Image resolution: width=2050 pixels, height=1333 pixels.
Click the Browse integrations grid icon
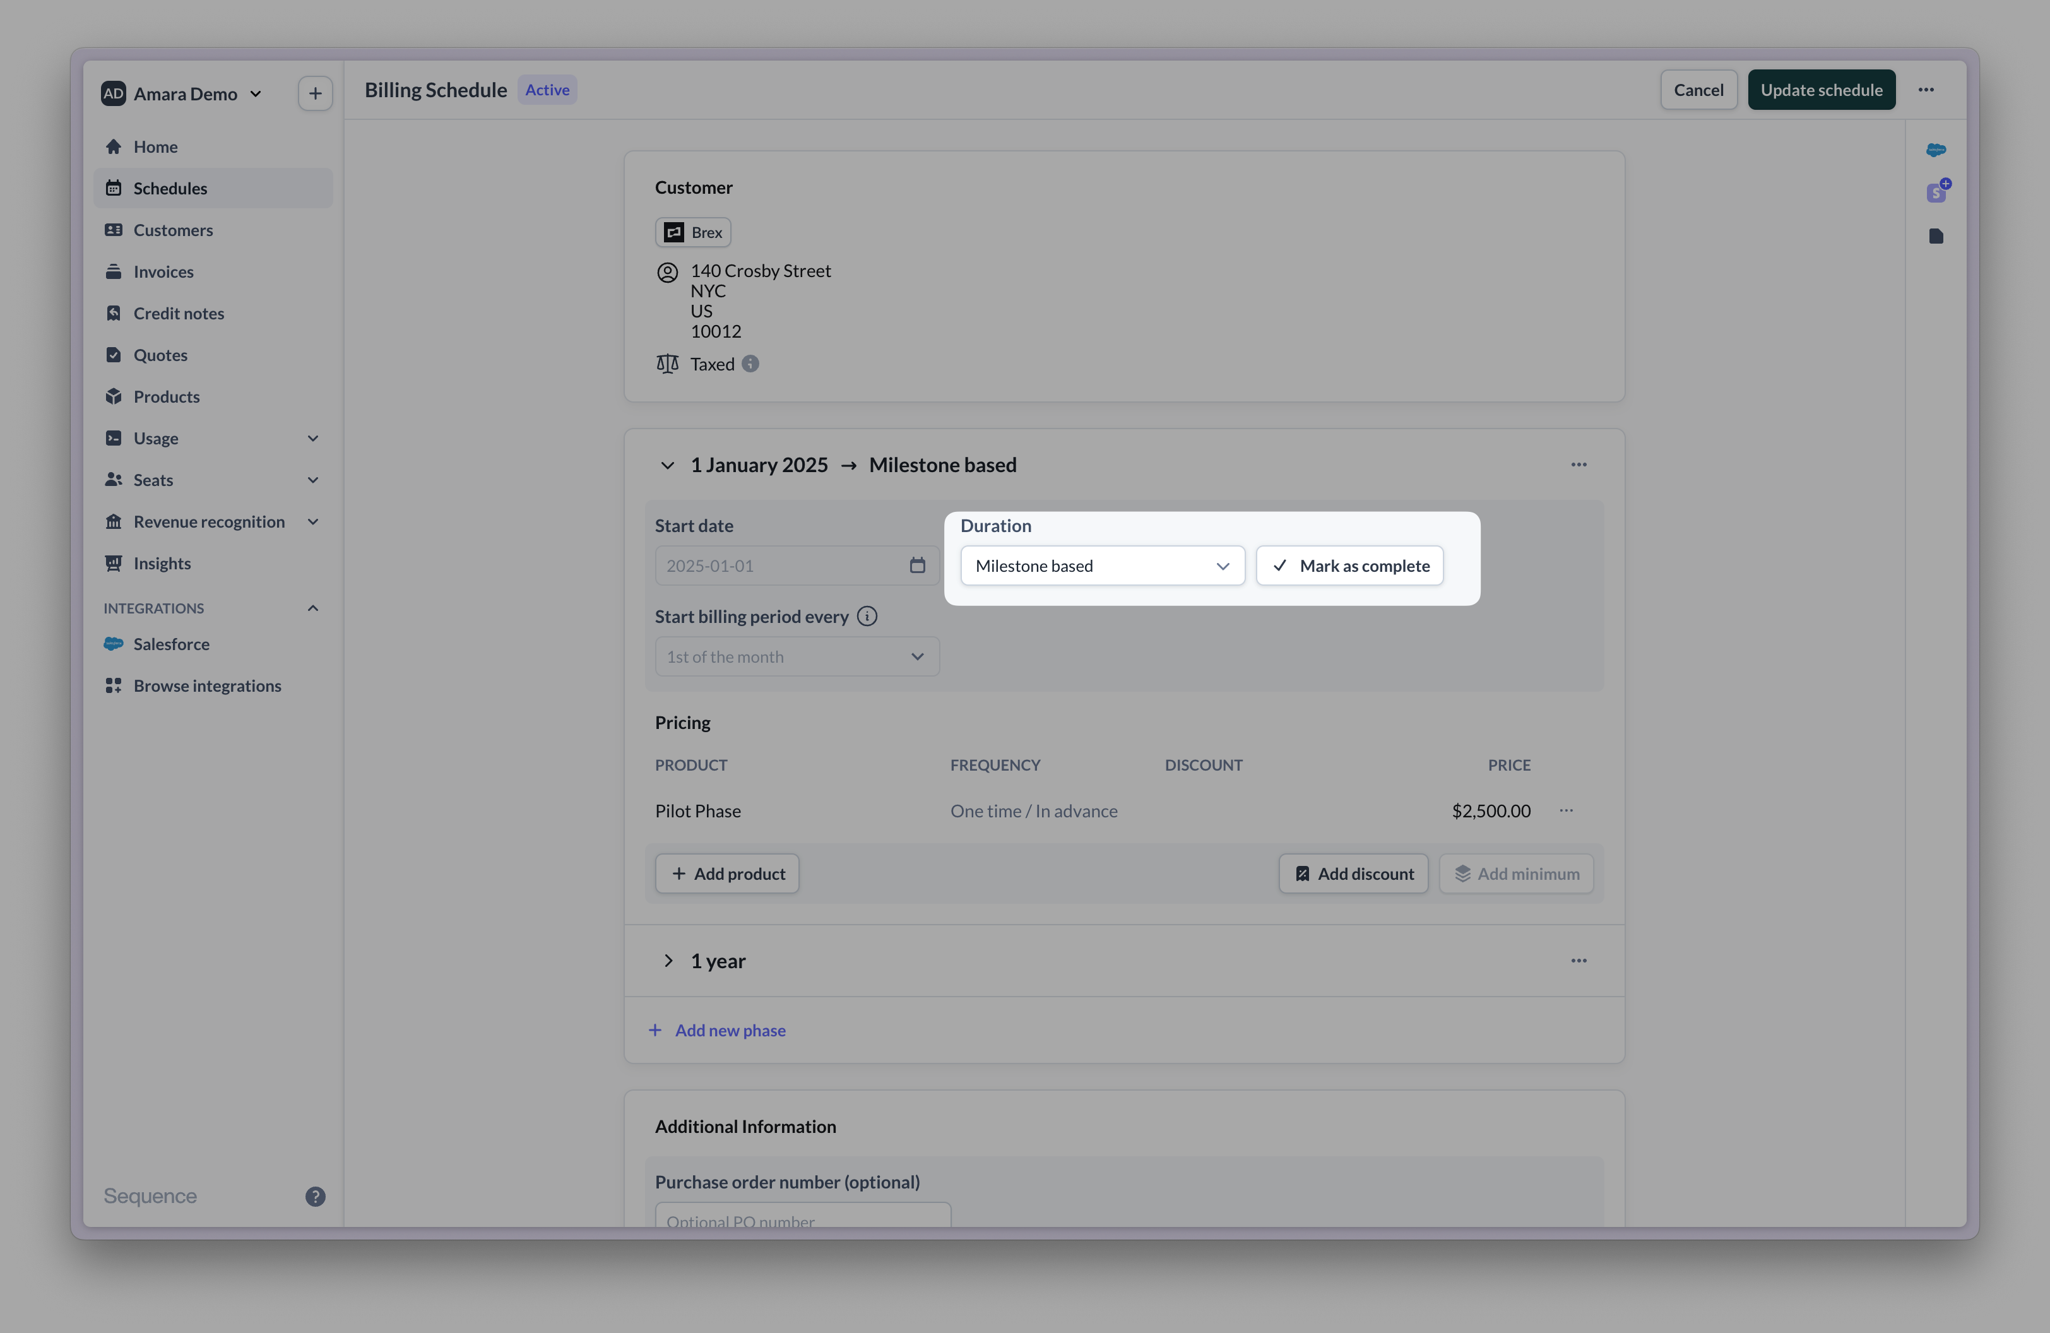point(113,685)
